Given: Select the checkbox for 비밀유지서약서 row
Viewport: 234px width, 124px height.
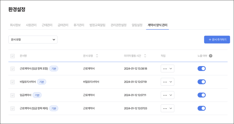Looking at the screenshot, I should (x=12, y=82).
